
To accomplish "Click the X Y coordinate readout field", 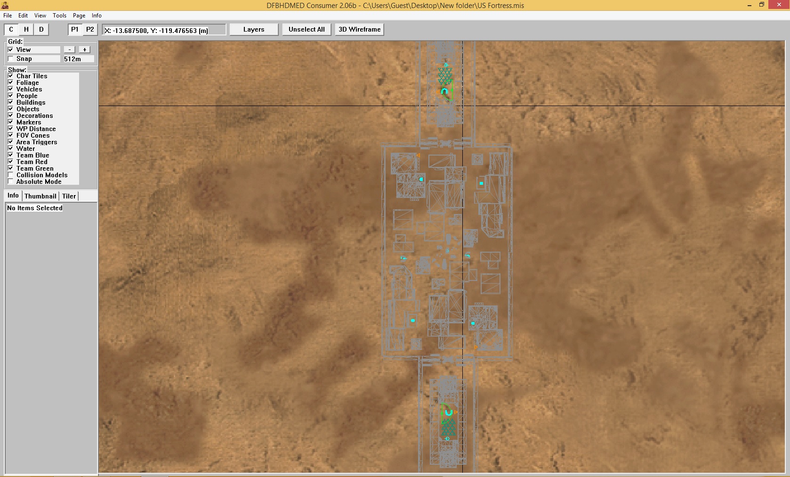I will coord(164,30).
